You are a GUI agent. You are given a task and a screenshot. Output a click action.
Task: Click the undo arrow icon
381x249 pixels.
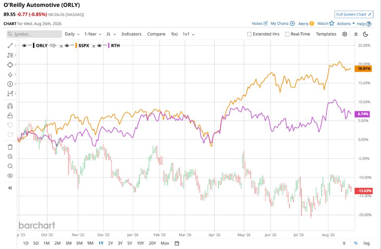tap(10, 125)
